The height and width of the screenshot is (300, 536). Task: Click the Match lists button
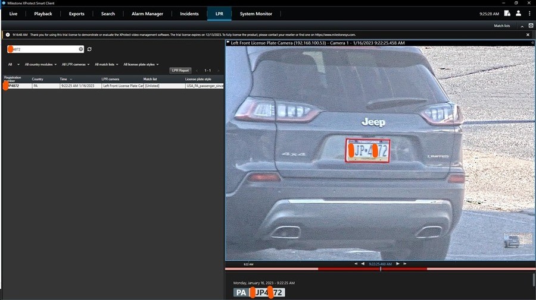point(502,26)
